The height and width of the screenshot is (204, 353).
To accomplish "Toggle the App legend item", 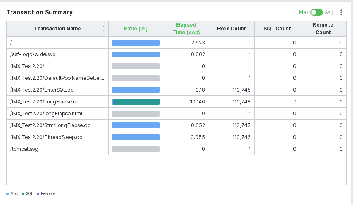I will [x=12, y=193].
